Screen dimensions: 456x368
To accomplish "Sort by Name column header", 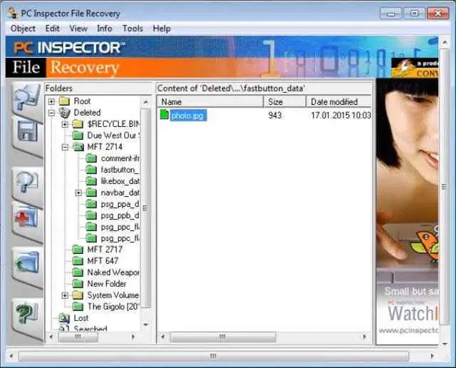I will click(210, 101).
